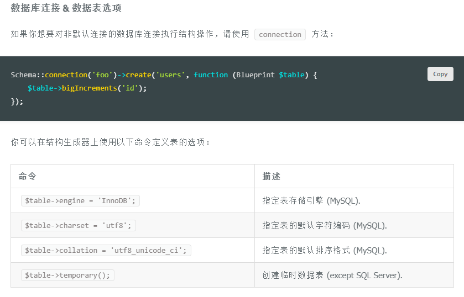Screen dimensions: 464x297
Task: Click the description 指定表的默认排序格式 (MySQL).
Action: coord(325,250)
